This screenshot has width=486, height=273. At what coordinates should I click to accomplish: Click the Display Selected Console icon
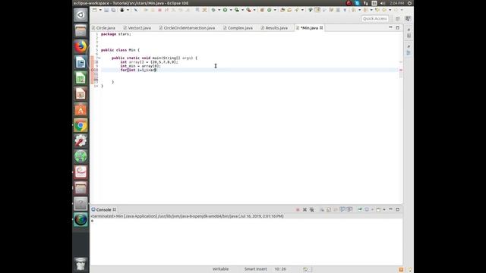click(x=367, y=209)
